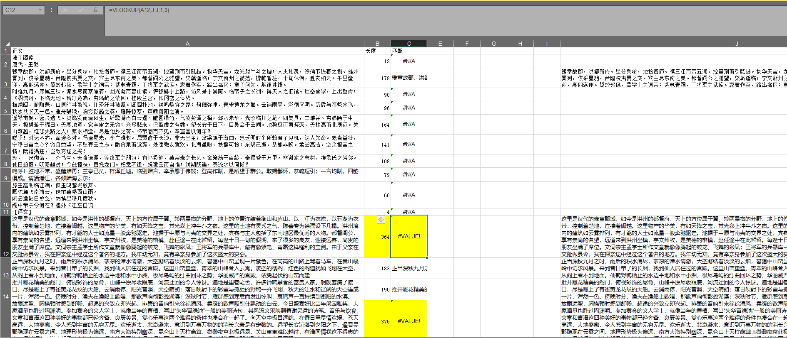Select column I header
Image resolution: width=787 pixels, height=338 pixels.
(x=547, y=44)
